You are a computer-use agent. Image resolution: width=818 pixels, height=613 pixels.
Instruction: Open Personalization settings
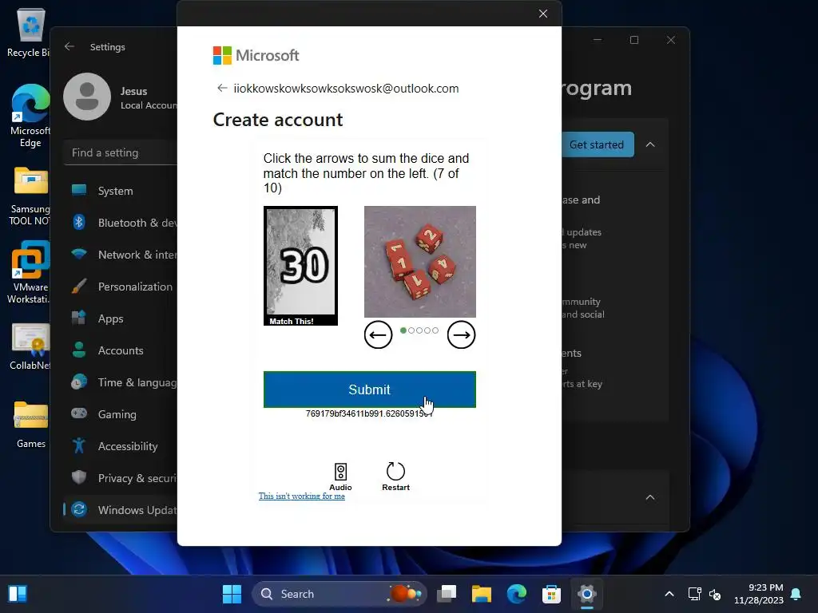click(x=121, y=287)
